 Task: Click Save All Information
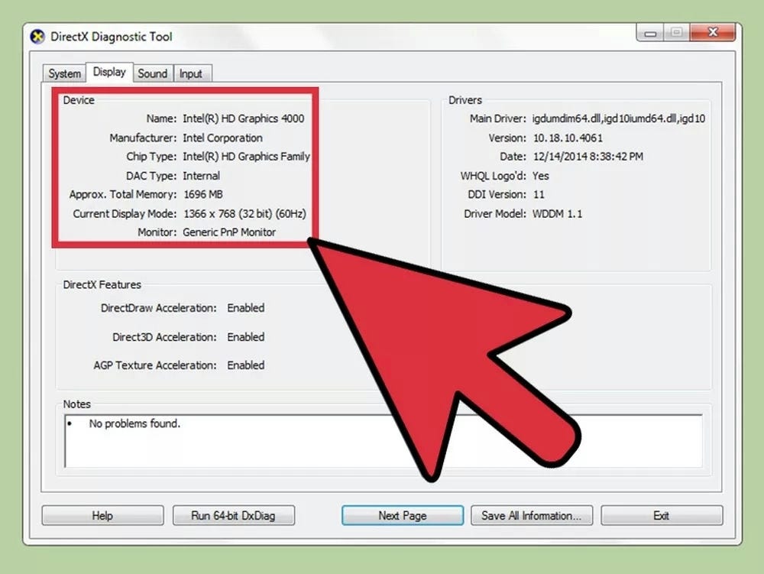[532, 515]
